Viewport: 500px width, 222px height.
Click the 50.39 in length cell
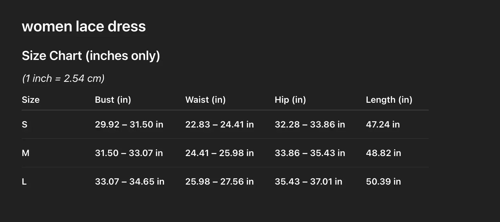(383, 181)
